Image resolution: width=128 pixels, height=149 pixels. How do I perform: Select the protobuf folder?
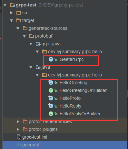point(44,36)
